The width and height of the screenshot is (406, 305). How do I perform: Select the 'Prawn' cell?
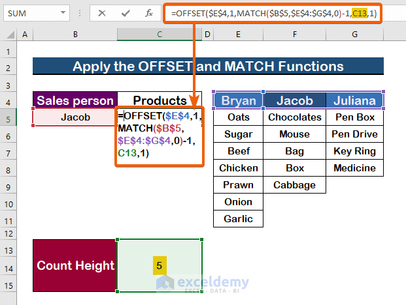[x=238, y=184]
